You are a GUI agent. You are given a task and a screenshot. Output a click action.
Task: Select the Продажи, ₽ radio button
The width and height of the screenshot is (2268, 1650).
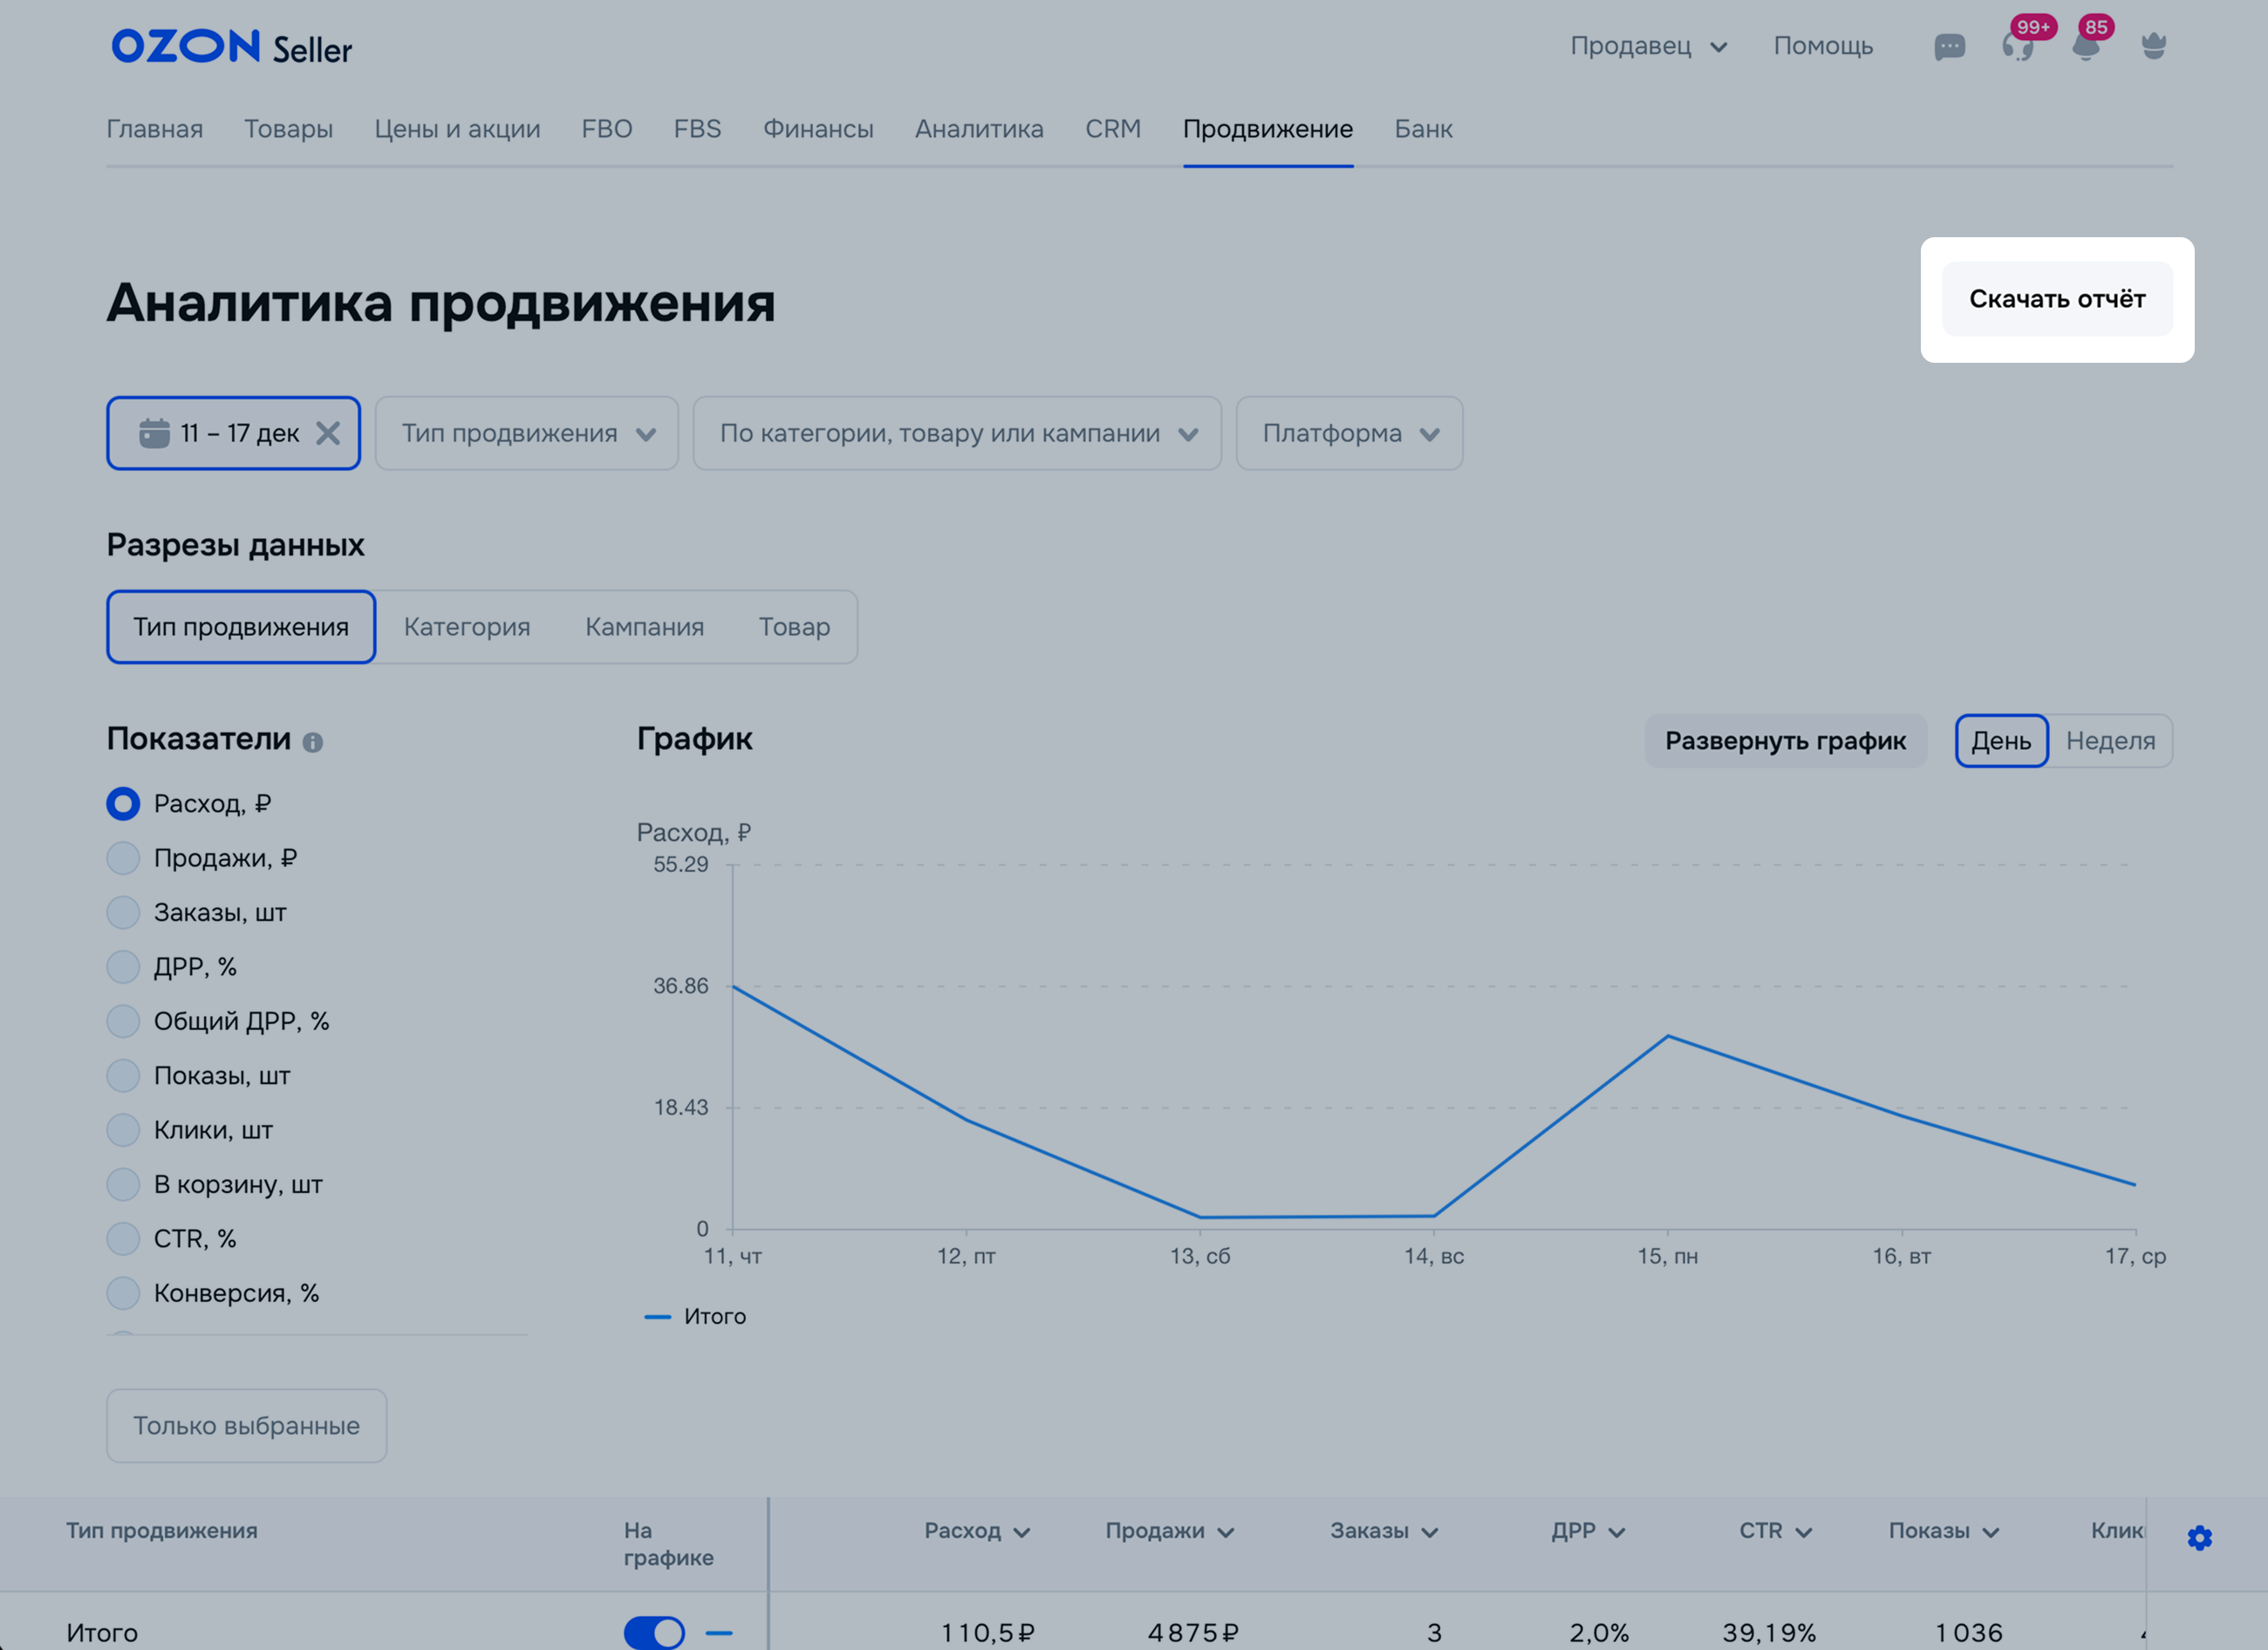[123, 858]
